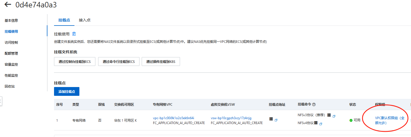411x137 pixels.
Task: Open 配额管理 in the sidebar
Action: pos(11,54)
